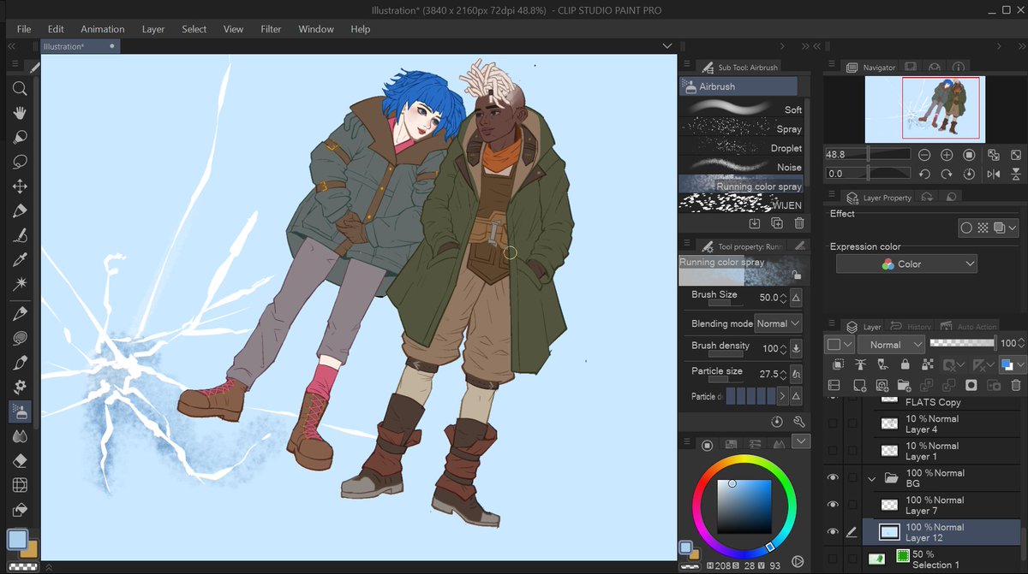1028x574 pixels.
Task: Click the layer opacity slider
Action: pos(962,343)
